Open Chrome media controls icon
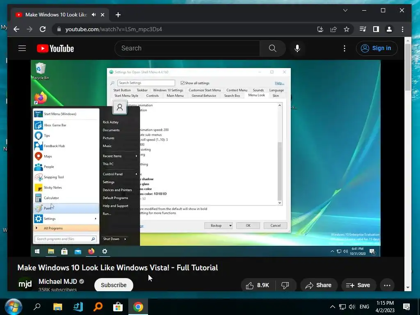420x315 pixels. point(363,29)
